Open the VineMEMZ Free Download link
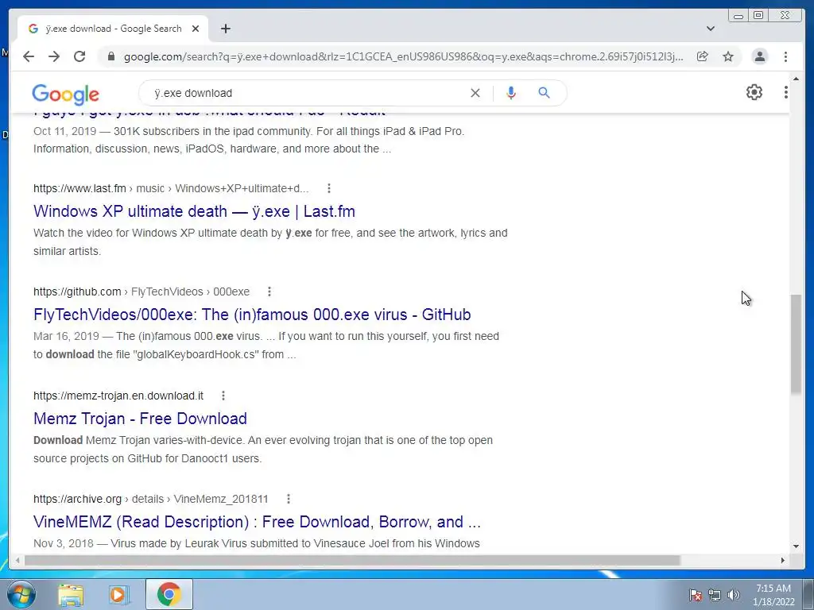This screenshot has height=610, width=814. 257,522
